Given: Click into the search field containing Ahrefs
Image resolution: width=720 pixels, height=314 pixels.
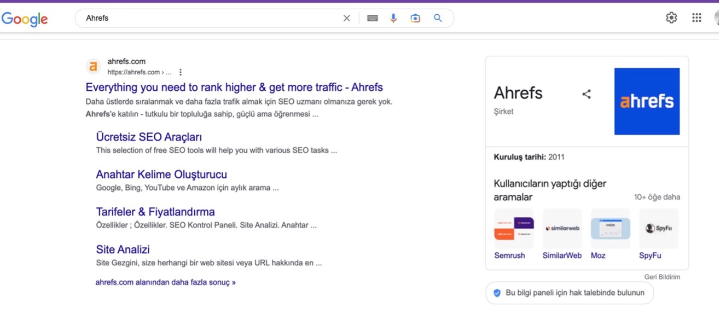Looking at the screenshot, I should 208,18.
